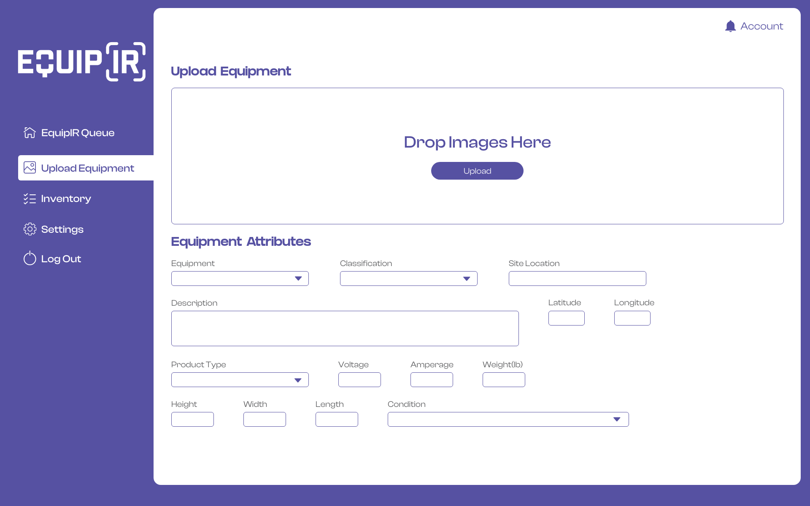
Task: Open the Settings menu item
Action: [62, 229]
